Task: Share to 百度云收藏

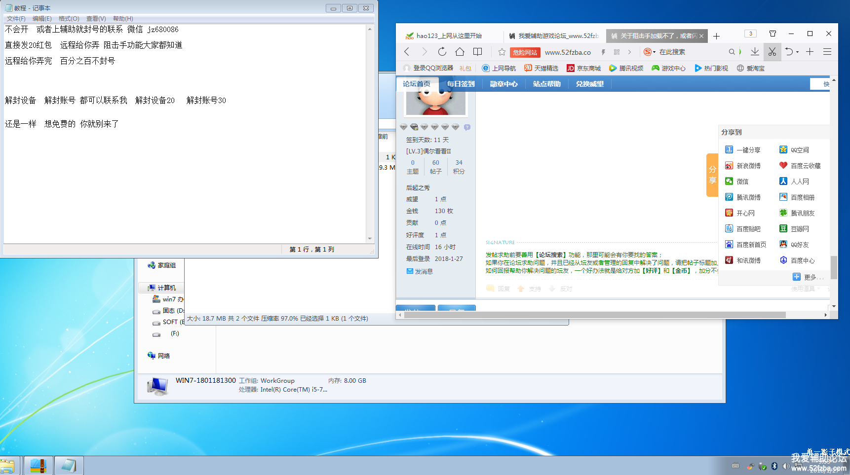Action: 800,166
